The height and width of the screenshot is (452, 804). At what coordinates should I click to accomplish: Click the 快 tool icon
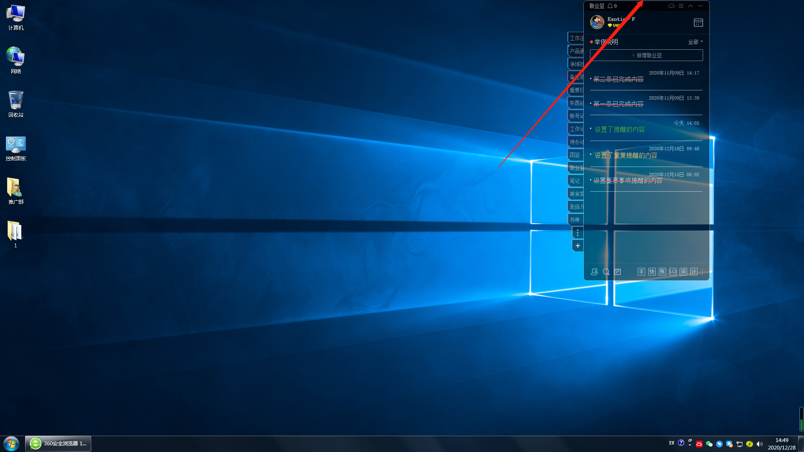pyautogui.click(x=652, y=272)
